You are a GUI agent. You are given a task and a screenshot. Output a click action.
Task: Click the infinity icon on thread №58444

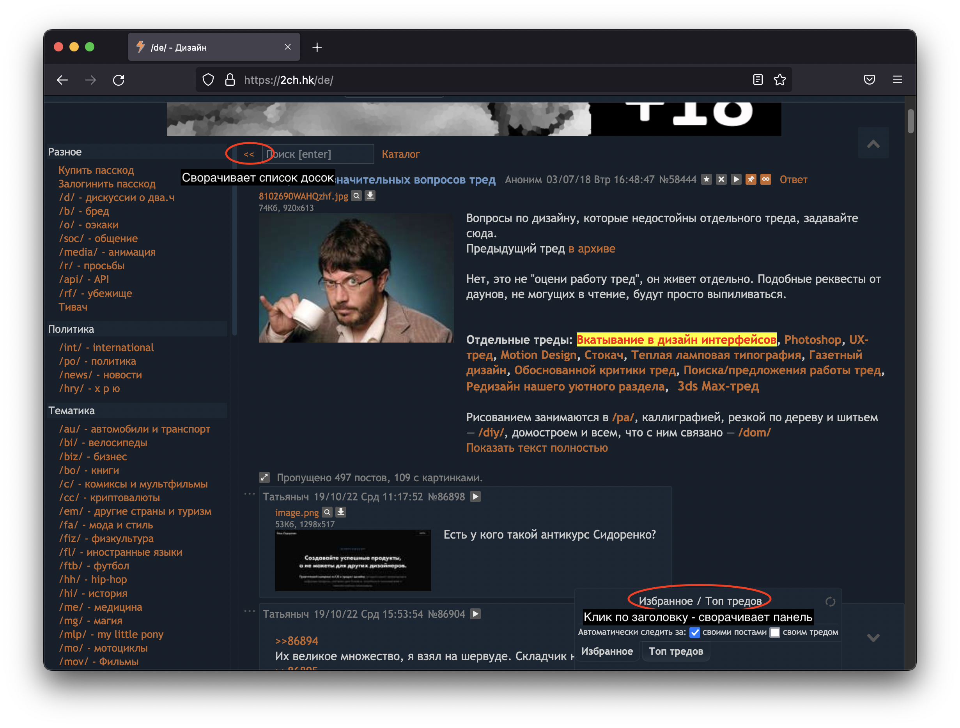[x=765, y=179]
